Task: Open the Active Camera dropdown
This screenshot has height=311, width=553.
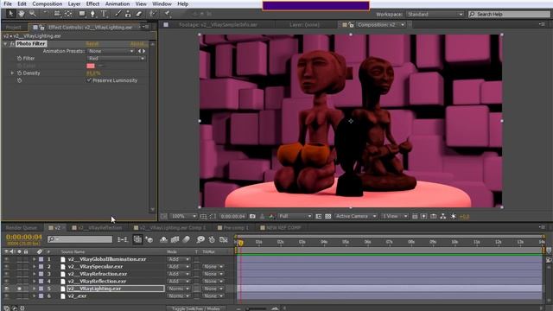Action: coord(355,216)
